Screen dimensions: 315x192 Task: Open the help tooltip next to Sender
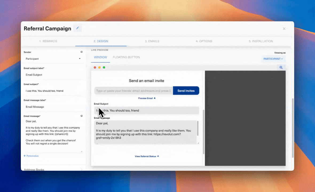pyautogui.click(x=81, y=52)
